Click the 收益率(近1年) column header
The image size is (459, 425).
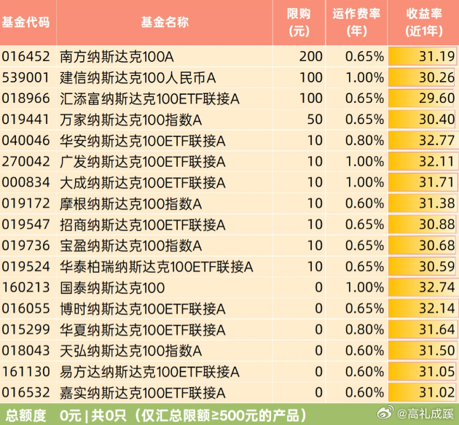pyautogui.click(x=424, y=23)
